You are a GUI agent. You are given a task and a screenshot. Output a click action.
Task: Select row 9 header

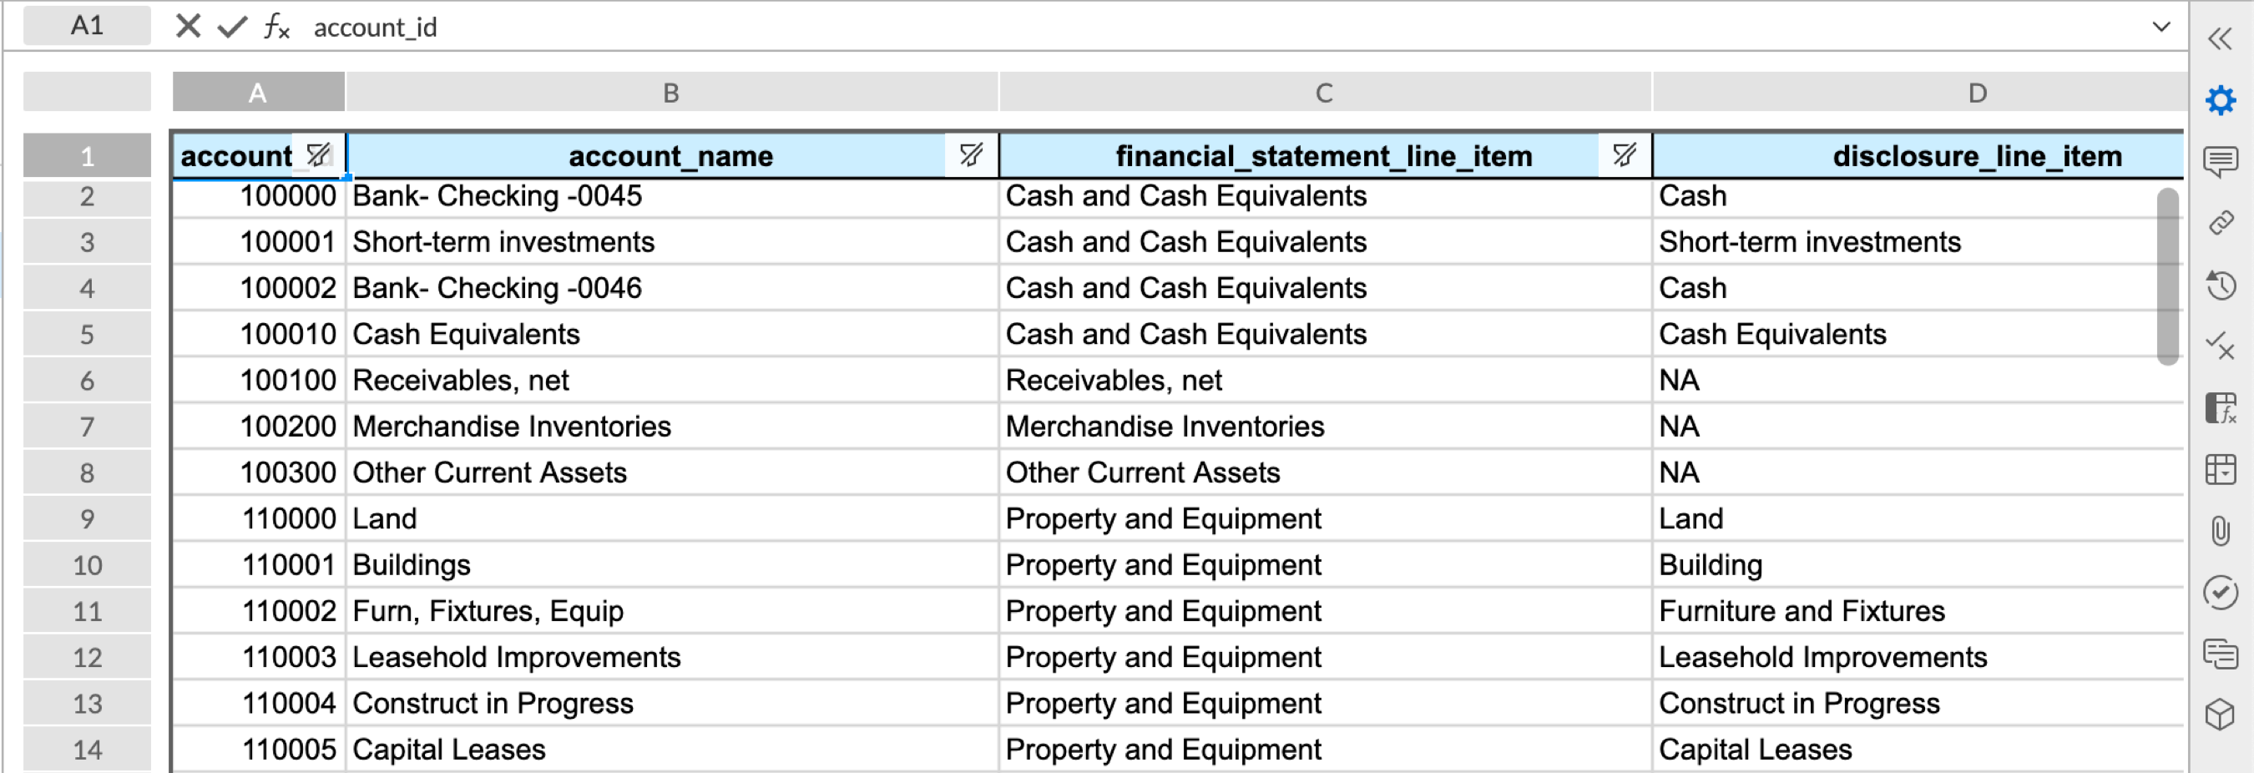pyautogui.click(x=87, y=519)
